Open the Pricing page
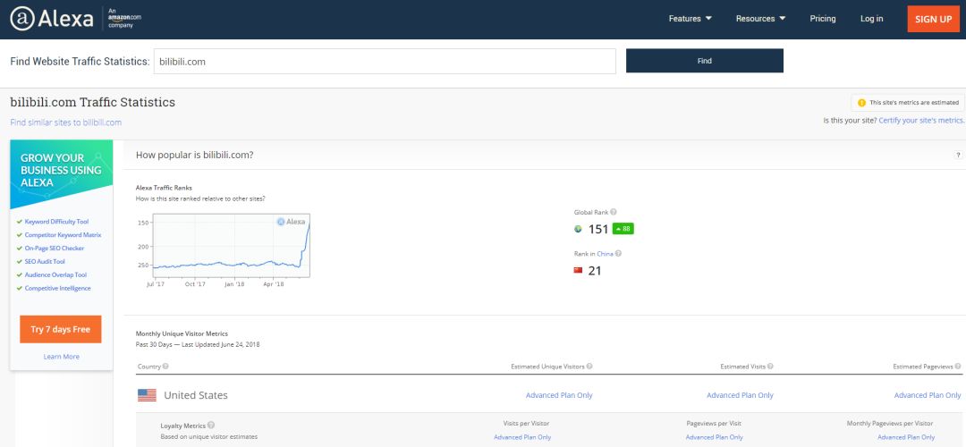The image size is (966, 447). (823, 19)
